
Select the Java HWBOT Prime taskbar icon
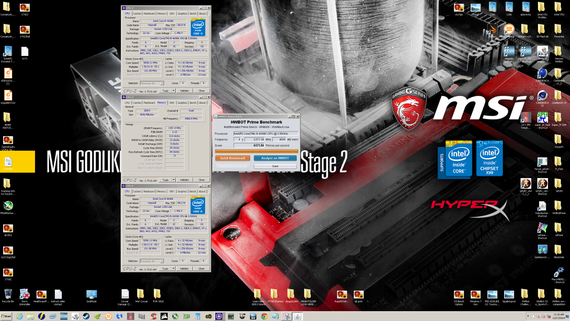pyautogui.click(x=298, y=317)
